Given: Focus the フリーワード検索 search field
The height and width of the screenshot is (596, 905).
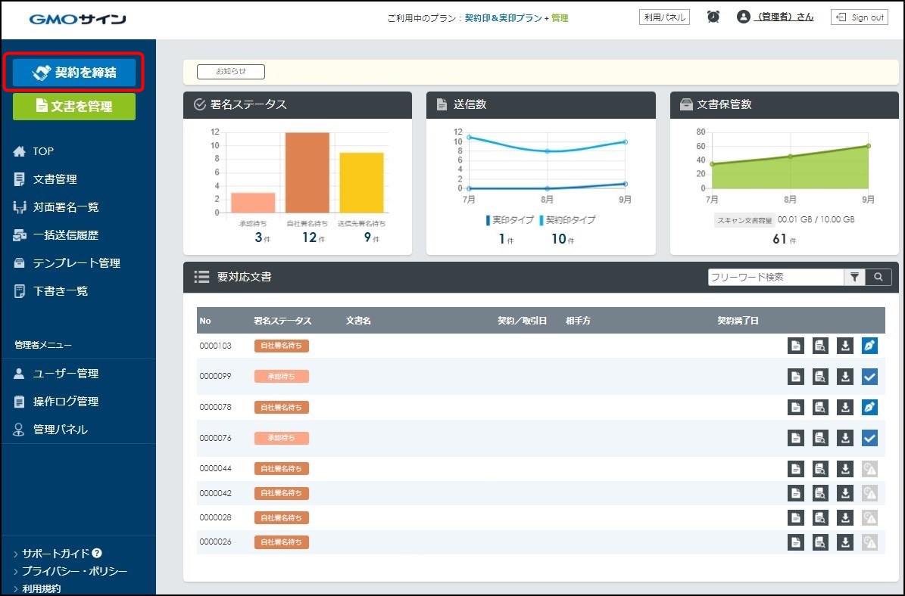Looking at the screenshot, I should [775, 277].
